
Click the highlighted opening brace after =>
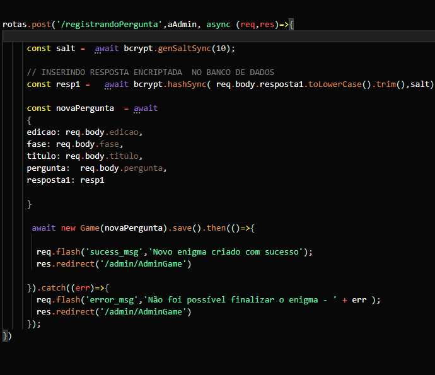click(x=291, y=25)
